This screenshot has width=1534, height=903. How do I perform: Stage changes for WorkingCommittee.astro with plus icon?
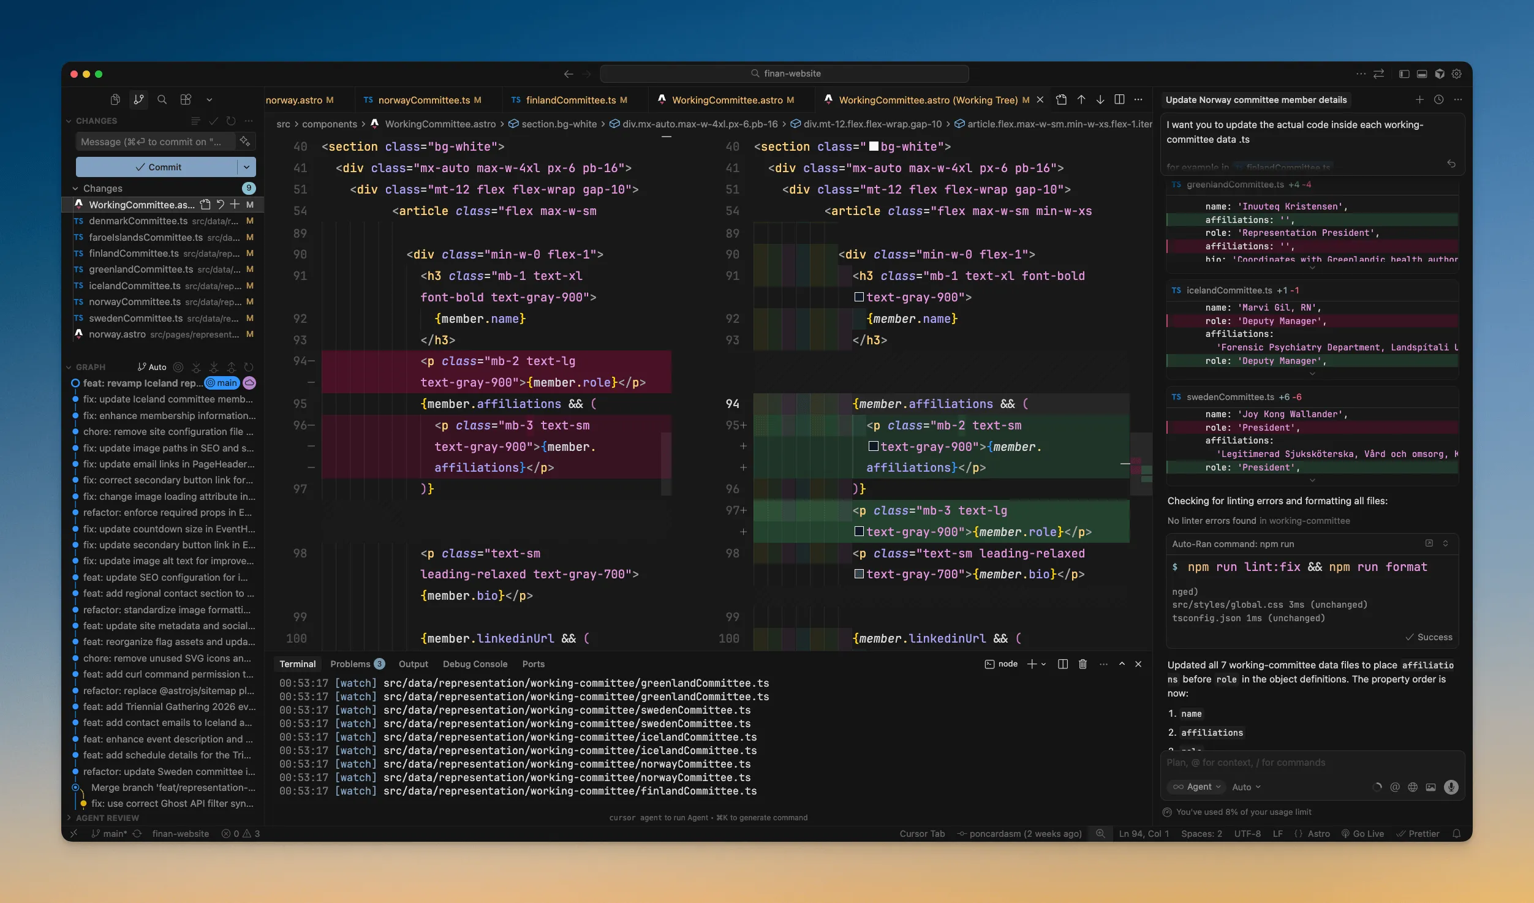pos(235,205)
